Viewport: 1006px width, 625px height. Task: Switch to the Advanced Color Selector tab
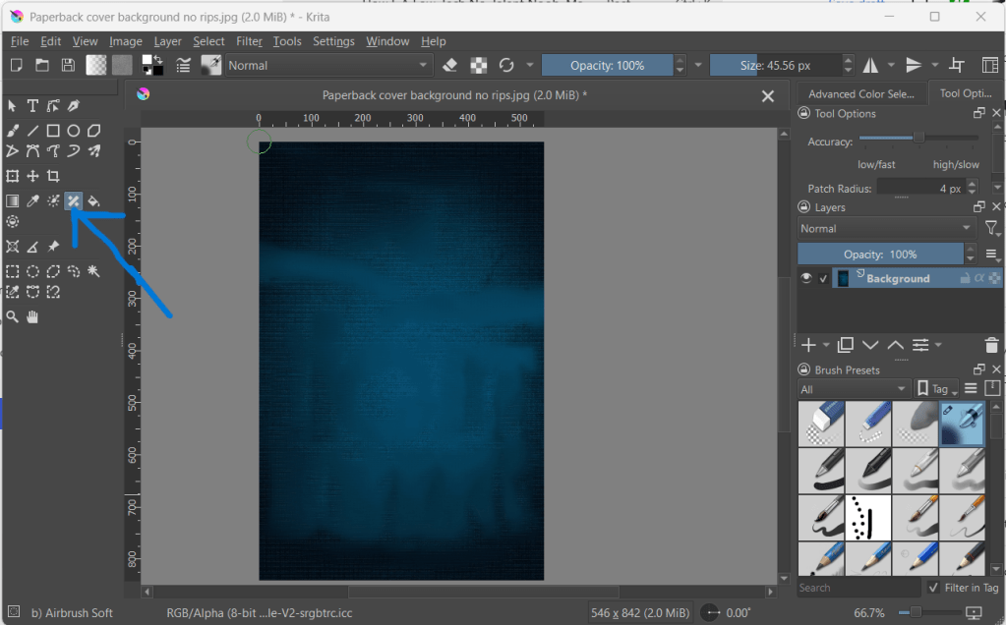pyautogui.click(x=860, y=94)
